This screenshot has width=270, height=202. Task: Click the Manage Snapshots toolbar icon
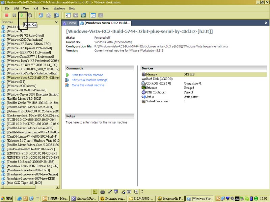tap(56, 15)
